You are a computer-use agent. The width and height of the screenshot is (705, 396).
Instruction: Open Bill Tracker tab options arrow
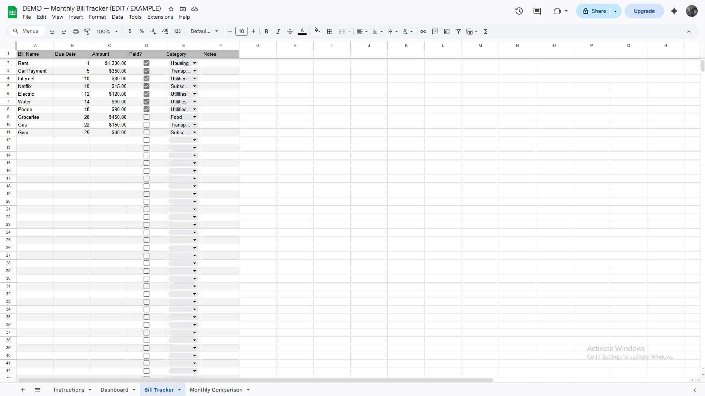(180, 390)
